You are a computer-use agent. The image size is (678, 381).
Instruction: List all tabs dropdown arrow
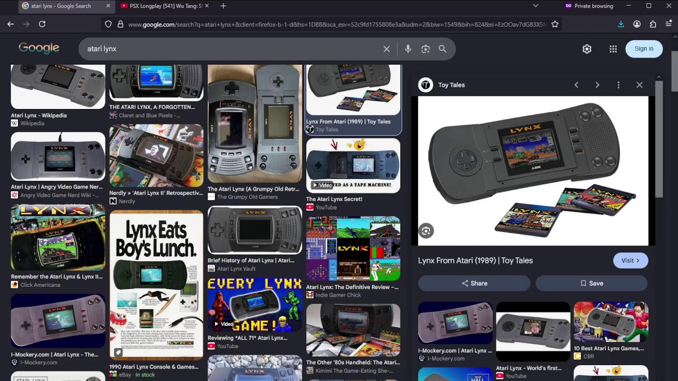click(536, 6)
